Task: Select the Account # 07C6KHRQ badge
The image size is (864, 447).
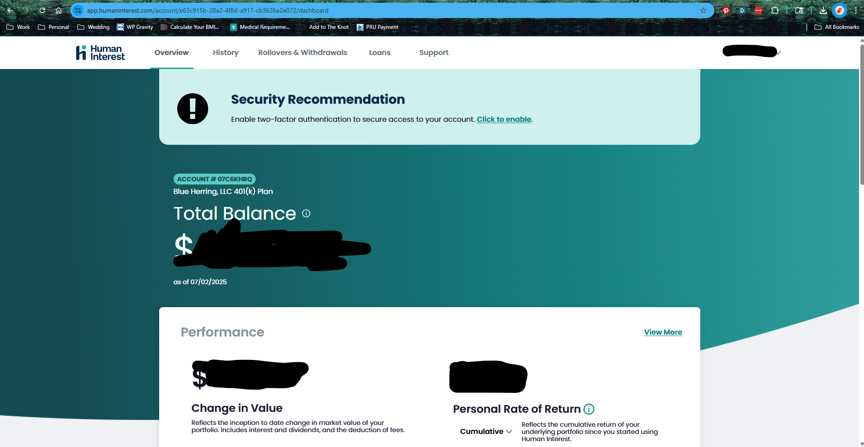Action: point(215,179)
